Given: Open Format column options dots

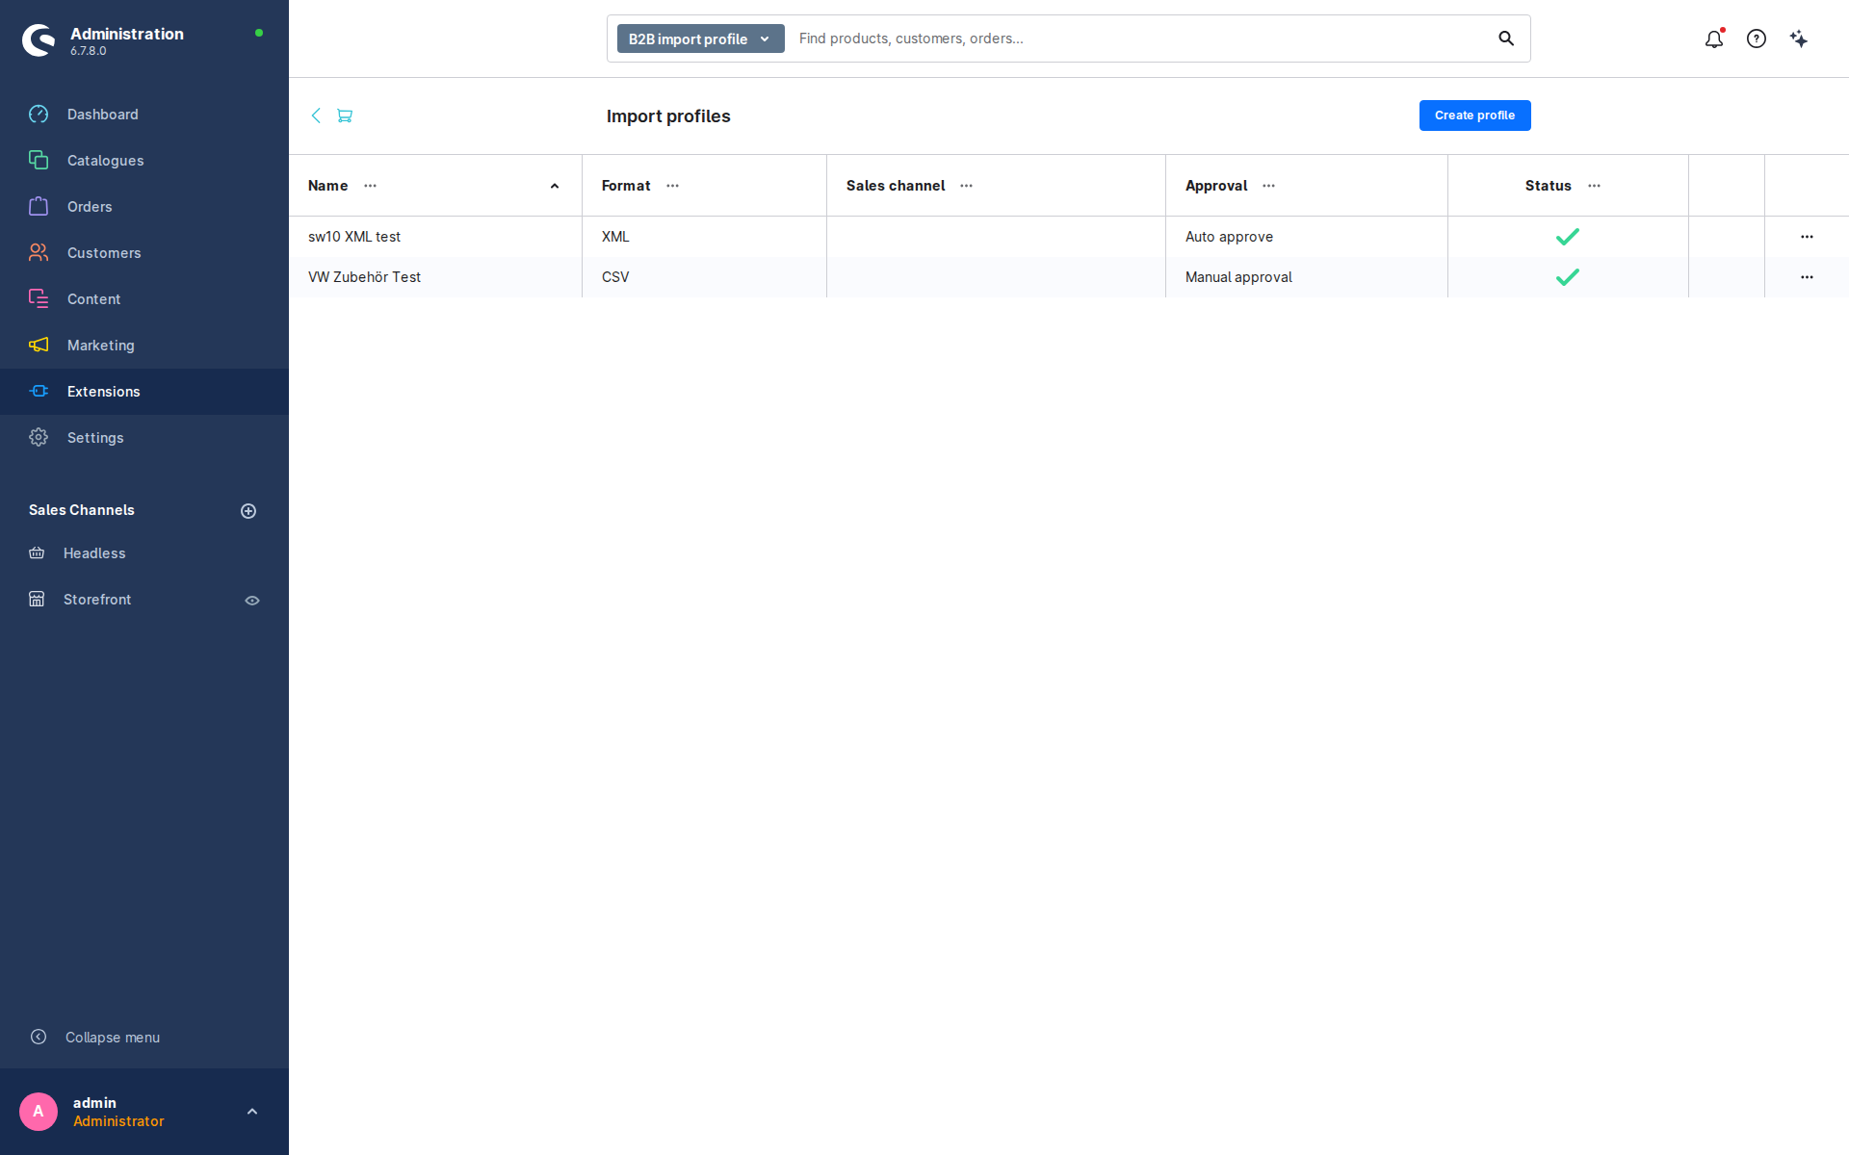Looking at the screenshot, I should [673, 186].
